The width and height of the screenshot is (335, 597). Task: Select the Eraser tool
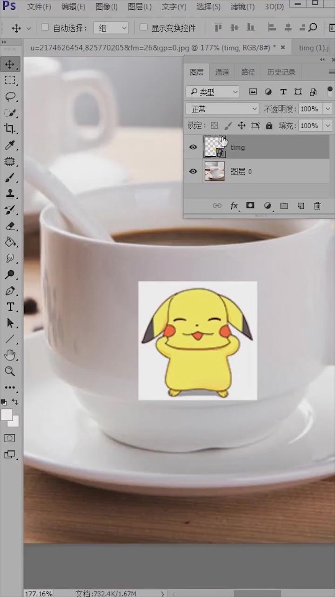tap(10, 226)
